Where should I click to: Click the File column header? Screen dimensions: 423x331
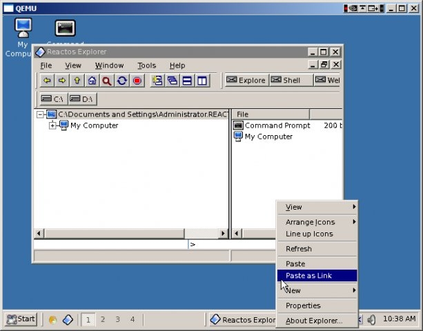point(270,114)
